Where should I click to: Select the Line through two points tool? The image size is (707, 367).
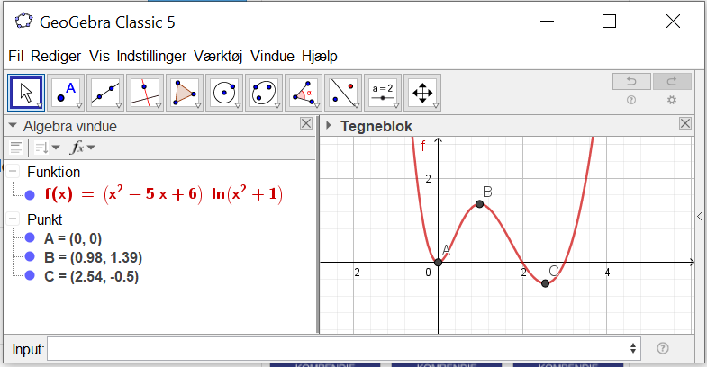coord(105,93)
